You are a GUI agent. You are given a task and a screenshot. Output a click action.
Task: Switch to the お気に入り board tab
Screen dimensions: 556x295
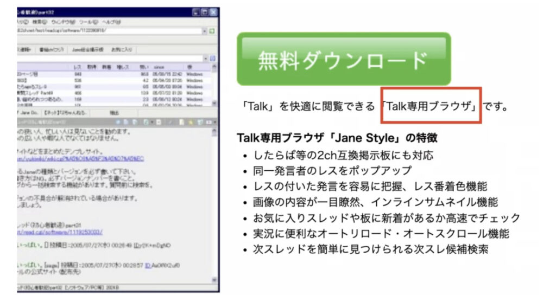click(x=121, y=49)
